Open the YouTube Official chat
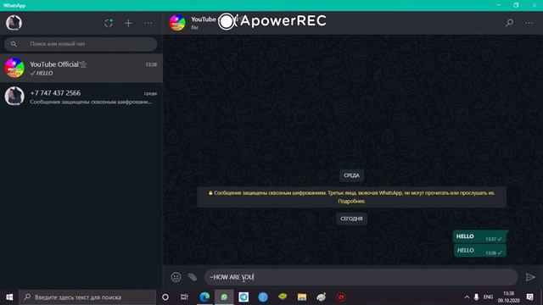Viewport: 543px width, 305px height. click(x=81, y=68)
